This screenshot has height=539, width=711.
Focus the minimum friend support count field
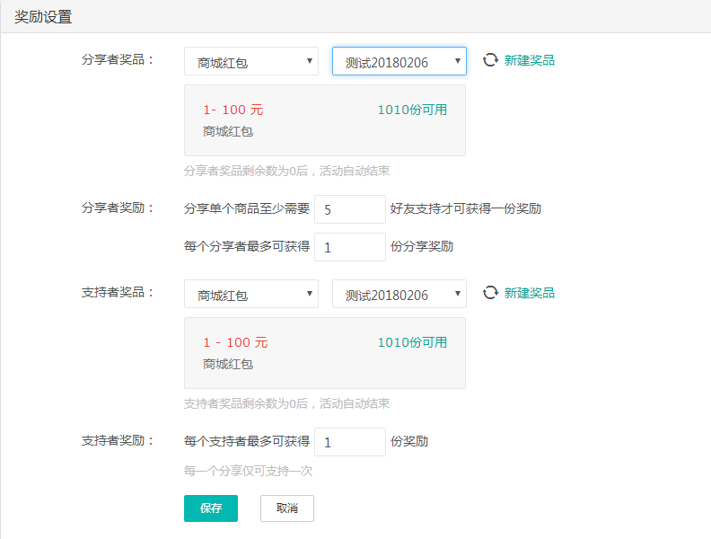click(x=349, y=209)
